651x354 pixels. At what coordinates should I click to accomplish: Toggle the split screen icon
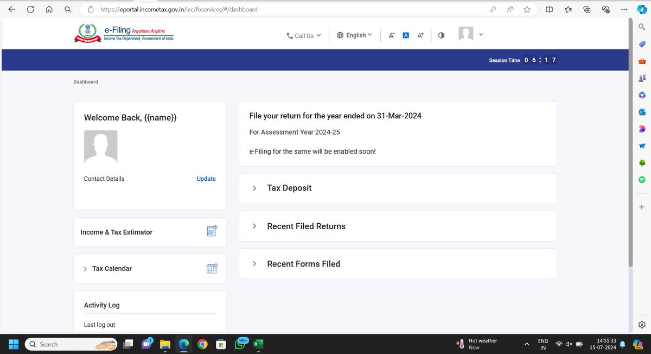coord(550,9)
